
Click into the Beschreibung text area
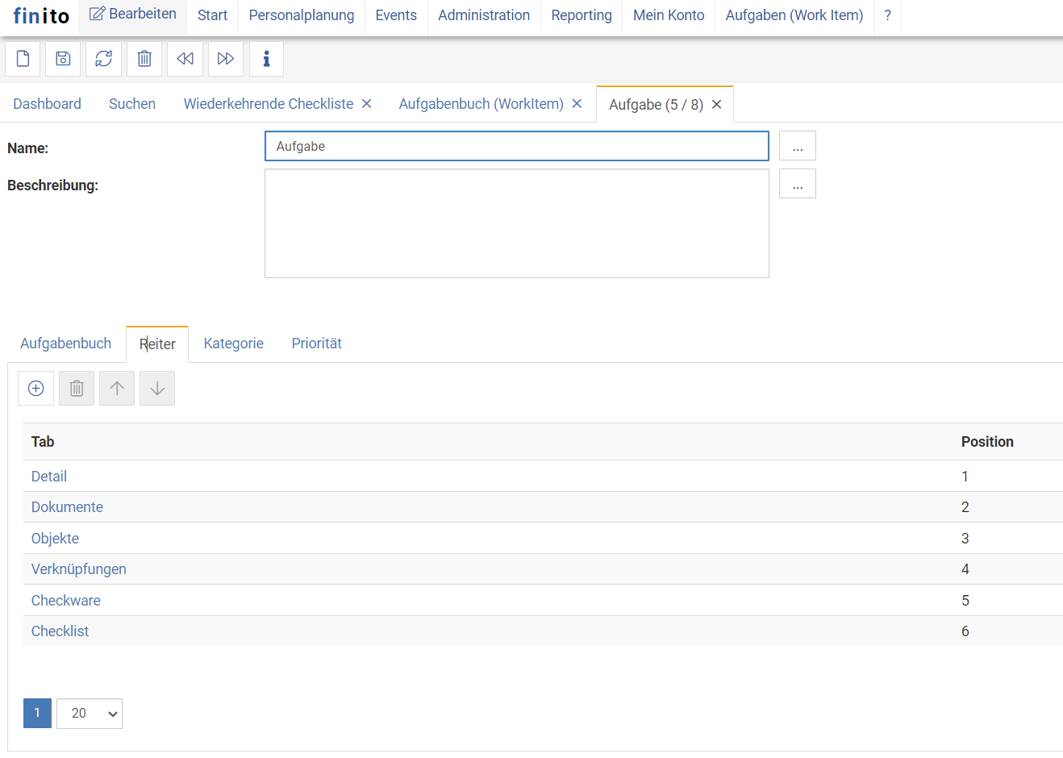pyautogui.click(x=516, y=223)
